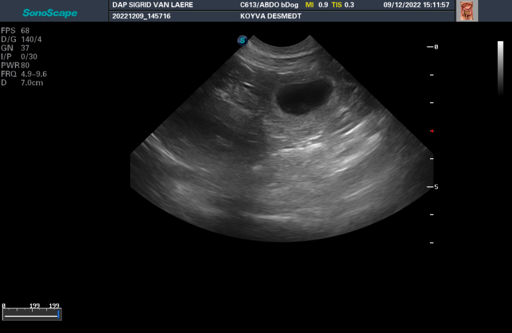The image size is (512, 333).
Task: Click the exam ID 20221209_145716
Action: click(142, 16)
